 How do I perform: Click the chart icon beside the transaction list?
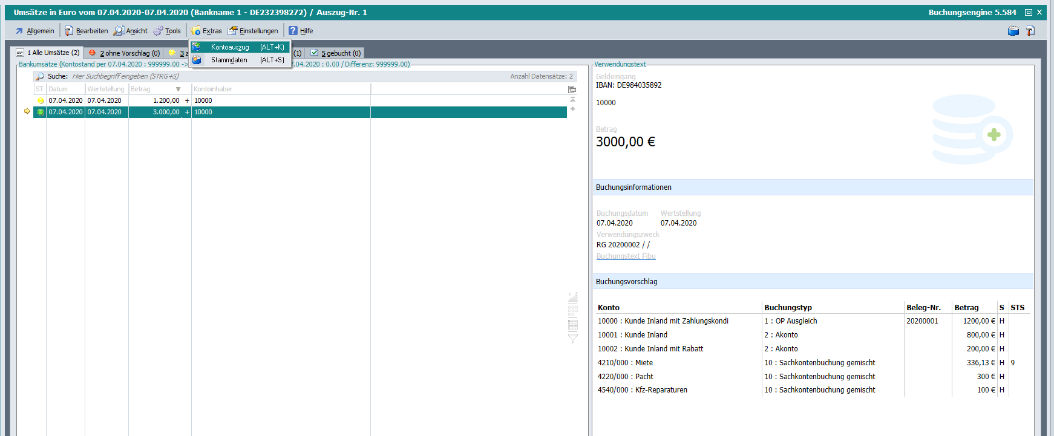(572, 297)
